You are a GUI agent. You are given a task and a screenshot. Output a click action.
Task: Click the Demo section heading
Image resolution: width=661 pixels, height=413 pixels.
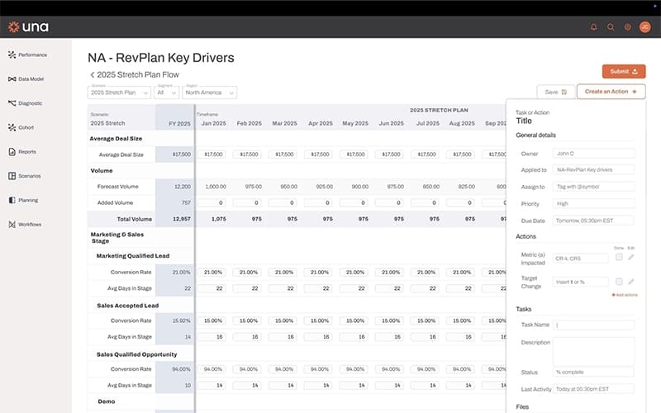pos(107,401)
